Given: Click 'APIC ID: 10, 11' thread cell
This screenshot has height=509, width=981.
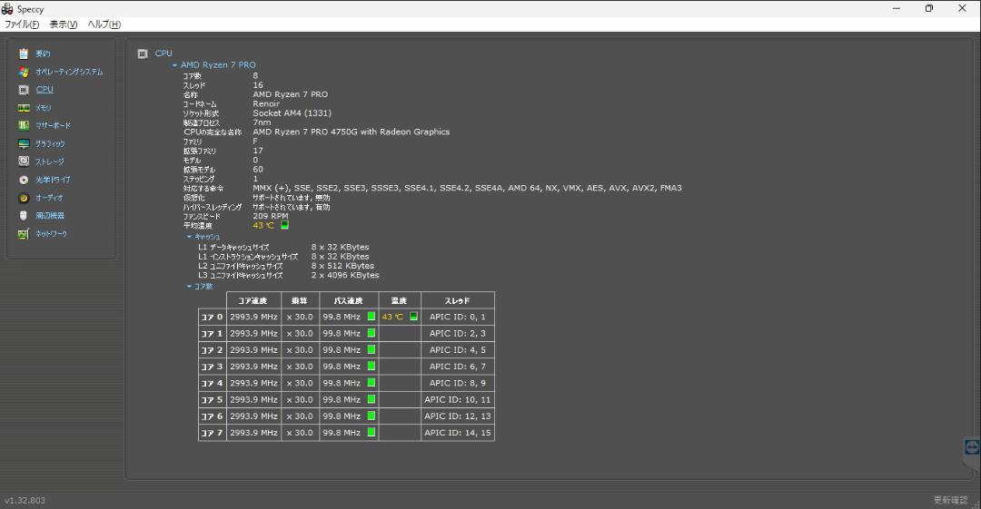Looking at the screenshot, I should pos(457,399).
